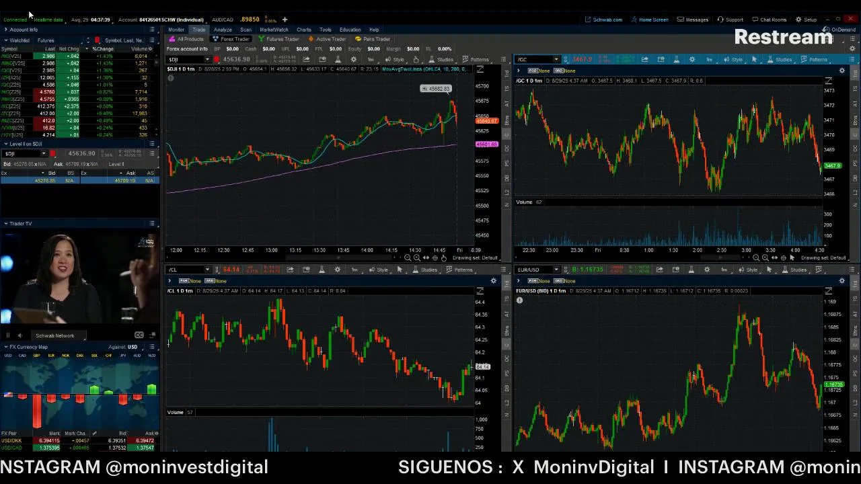Select the Pairs Trader sub-tab
Viewport: 861px width, 484px height.
pyautogui.click(x=373, y=39)
